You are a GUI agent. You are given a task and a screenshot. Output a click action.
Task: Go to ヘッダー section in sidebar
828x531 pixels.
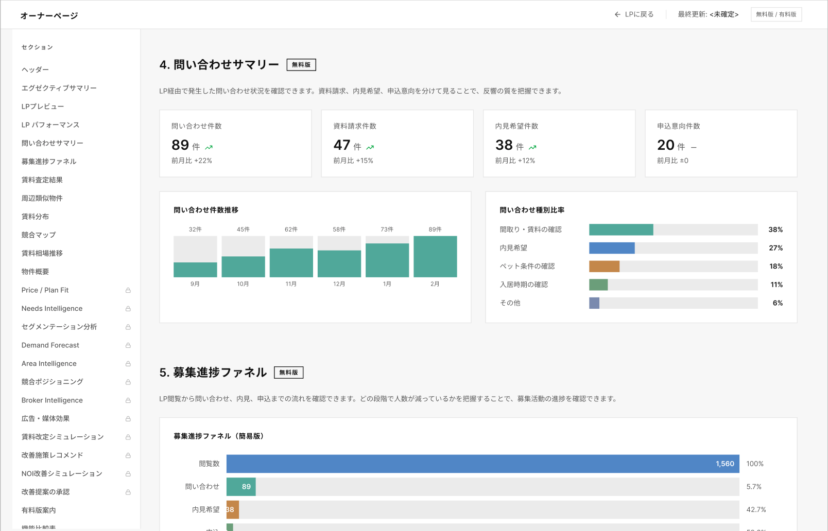36,69
